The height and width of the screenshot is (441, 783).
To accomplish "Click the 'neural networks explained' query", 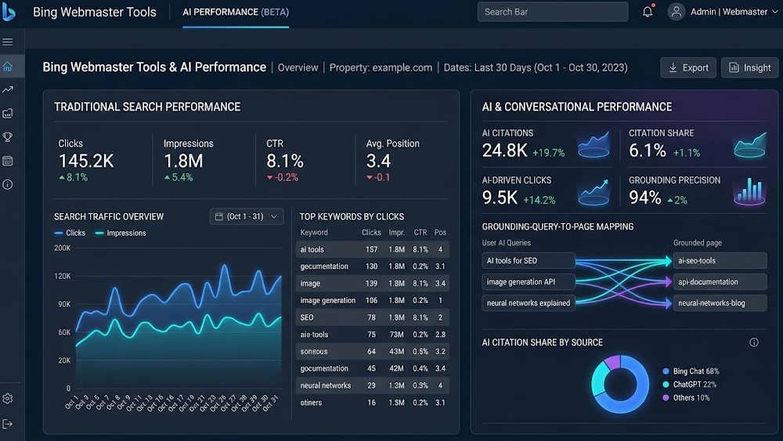I will 529,302.
